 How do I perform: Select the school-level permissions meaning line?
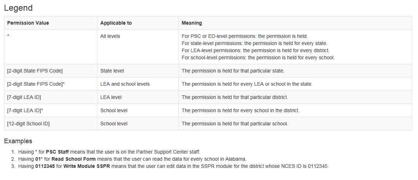[x=258, y=57]
